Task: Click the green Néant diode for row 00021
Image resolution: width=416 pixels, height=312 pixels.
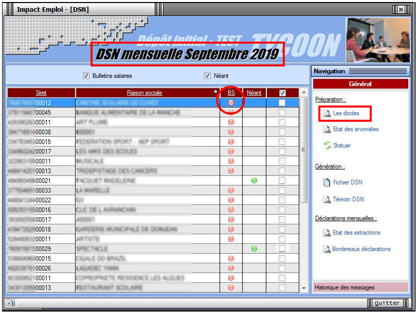Action: [254, 181]
